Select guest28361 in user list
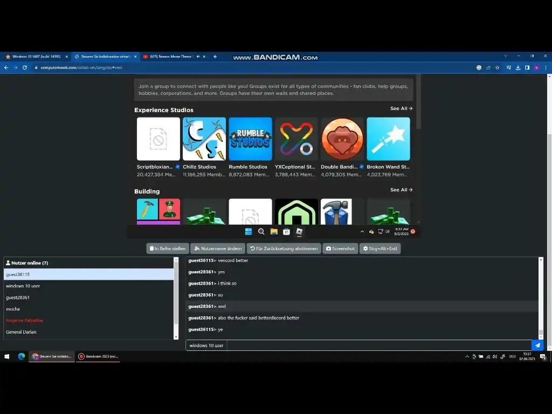This screenshot has height=414, width=552. coord(88,298)
